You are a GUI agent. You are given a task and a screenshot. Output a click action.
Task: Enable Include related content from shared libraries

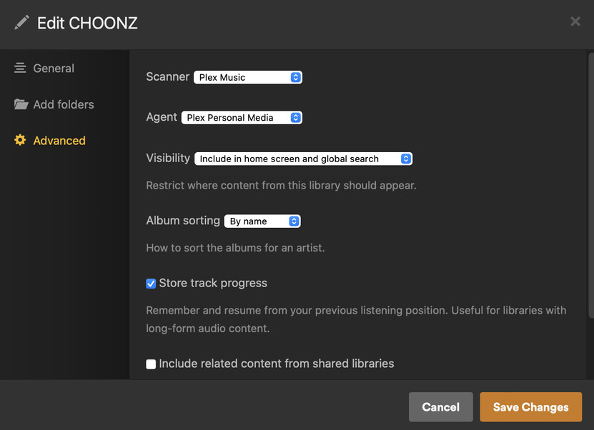[x=151, y=364]
